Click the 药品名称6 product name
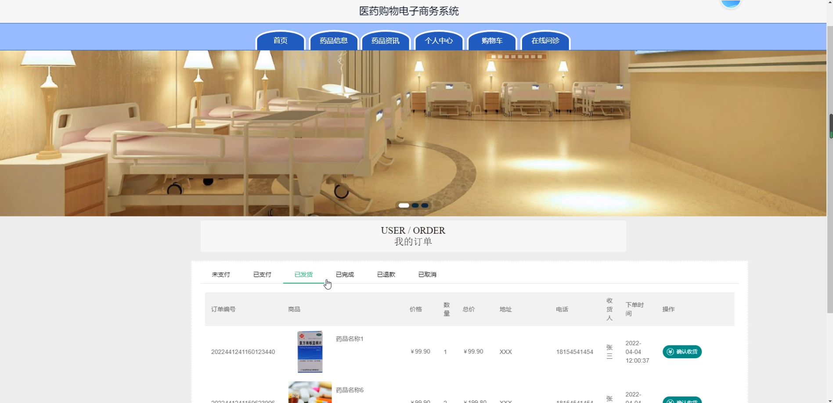This screenshot has width=833, height=403. click(350, 390)
